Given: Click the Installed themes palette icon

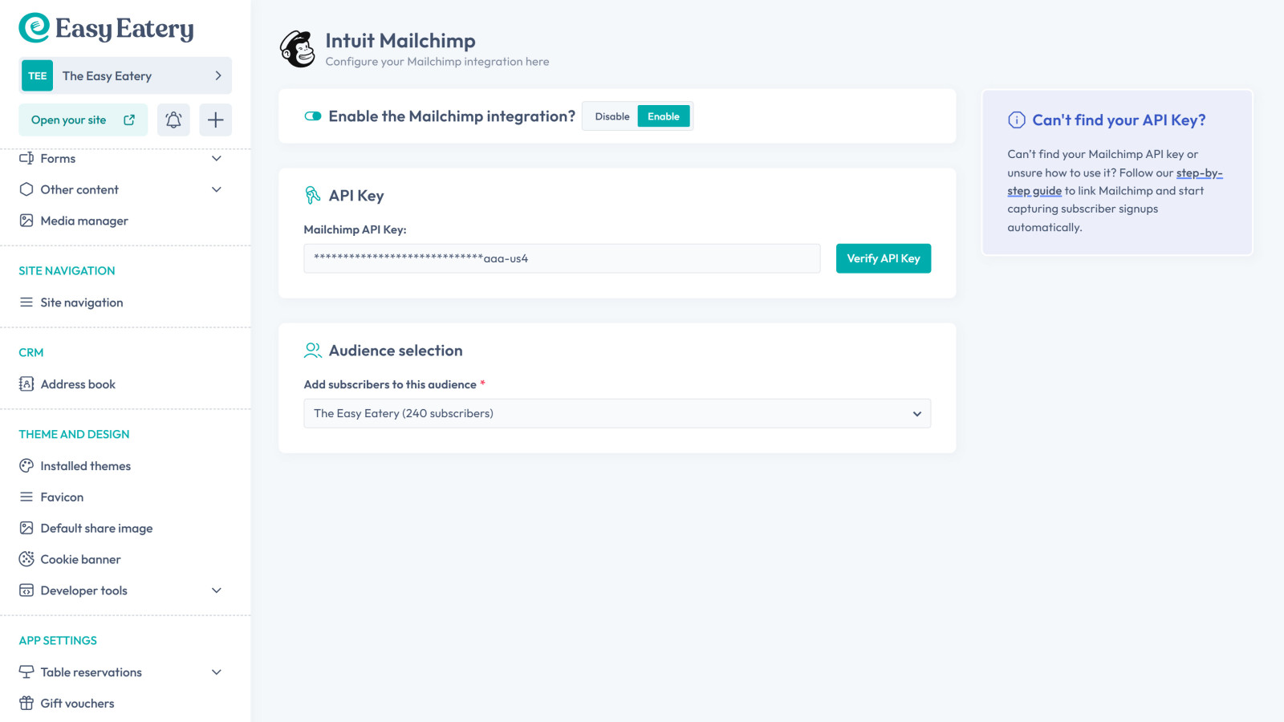Looking at the screenshot, I should point(26,466).
